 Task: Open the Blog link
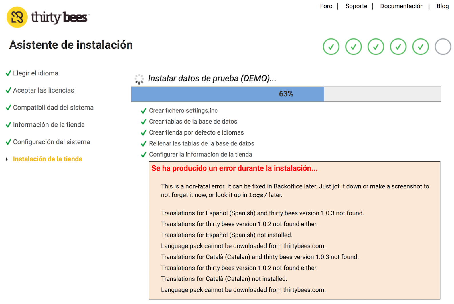tap(443, 6)
